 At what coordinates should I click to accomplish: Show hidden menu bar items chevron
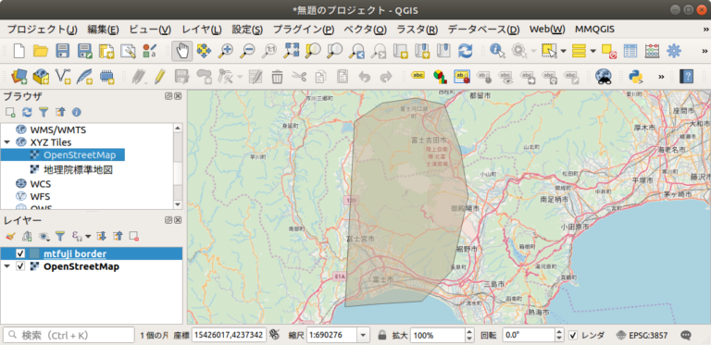pos(705,30)
